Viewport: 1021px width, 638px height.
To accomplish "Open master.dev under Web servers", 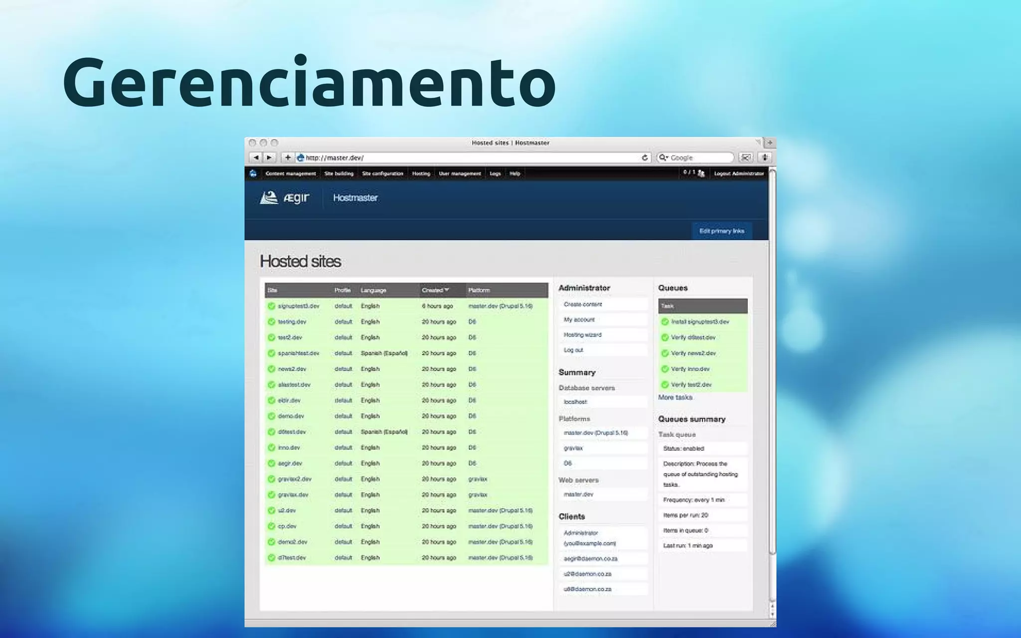I will click(x=578, y=494).
